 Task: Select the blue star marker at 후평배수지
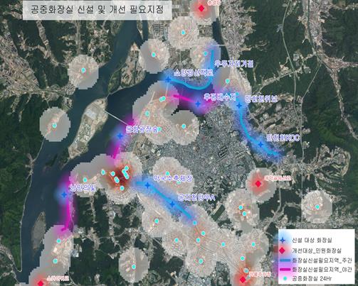click(198, 104)
